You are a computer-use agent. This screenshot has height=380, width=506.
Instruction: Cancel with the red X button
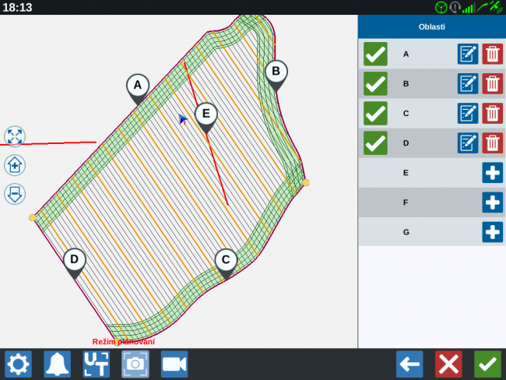click(448, 364)
